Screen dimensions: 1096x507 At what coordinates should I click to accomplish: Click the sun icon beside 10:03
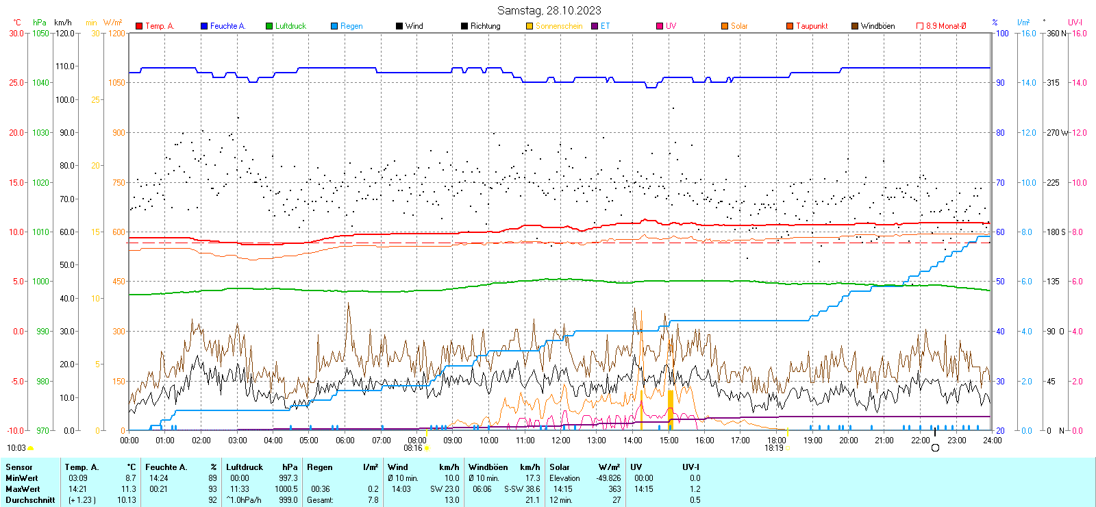[x=30, y=448]
